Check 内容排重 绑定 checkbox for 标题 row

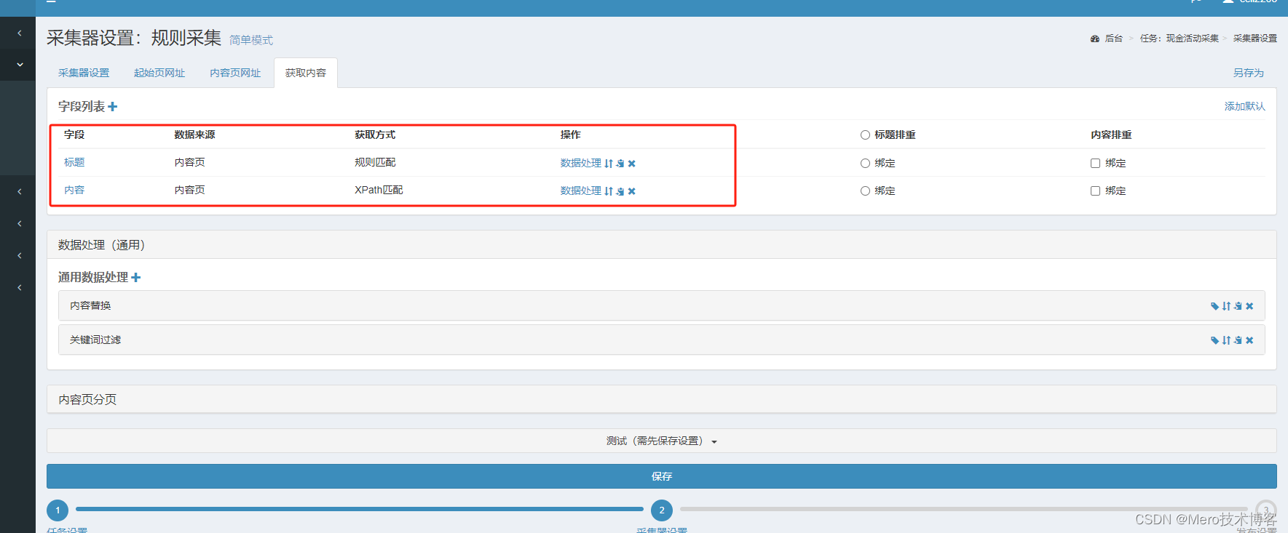point(1095,164)
